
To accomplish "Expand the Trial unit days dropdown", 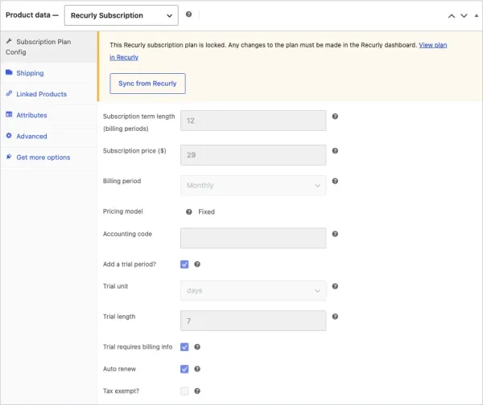I will coord(254,291).
